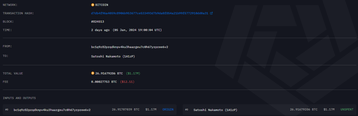Select output amount 26.91679286 BTC in outputs row
Screen dimensions: 358x116
[x=304, y=110]
